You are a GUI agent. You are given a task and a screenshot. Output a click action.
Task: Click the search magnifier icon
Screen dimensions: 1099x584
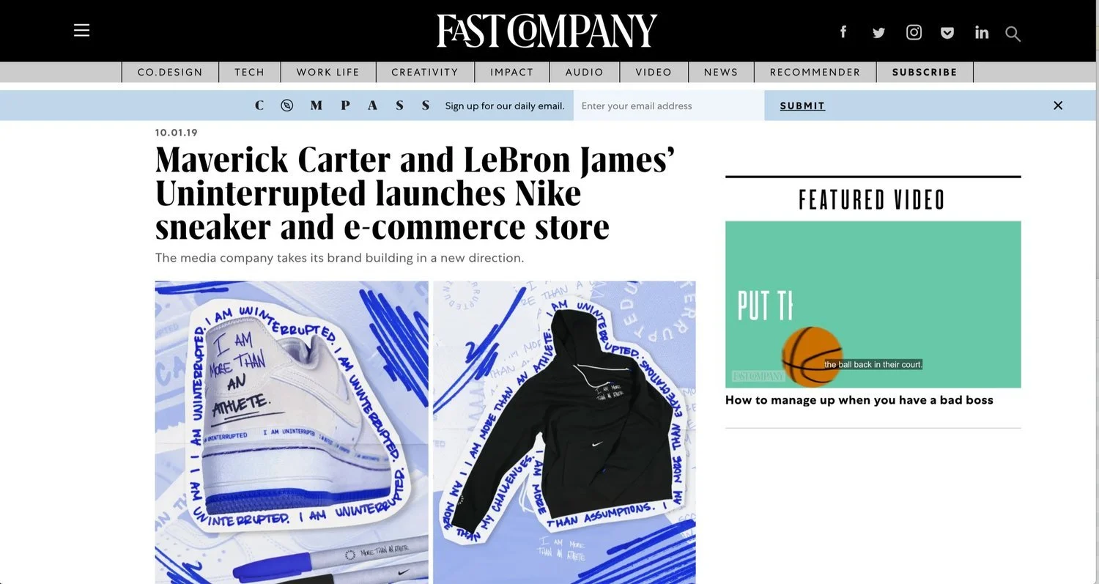point(1013,34)
